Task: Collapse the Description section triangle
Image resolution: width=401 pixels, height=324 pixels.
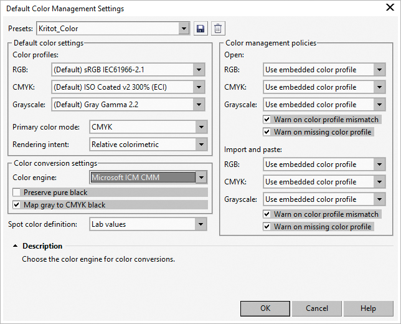Action: pos(16,246)
